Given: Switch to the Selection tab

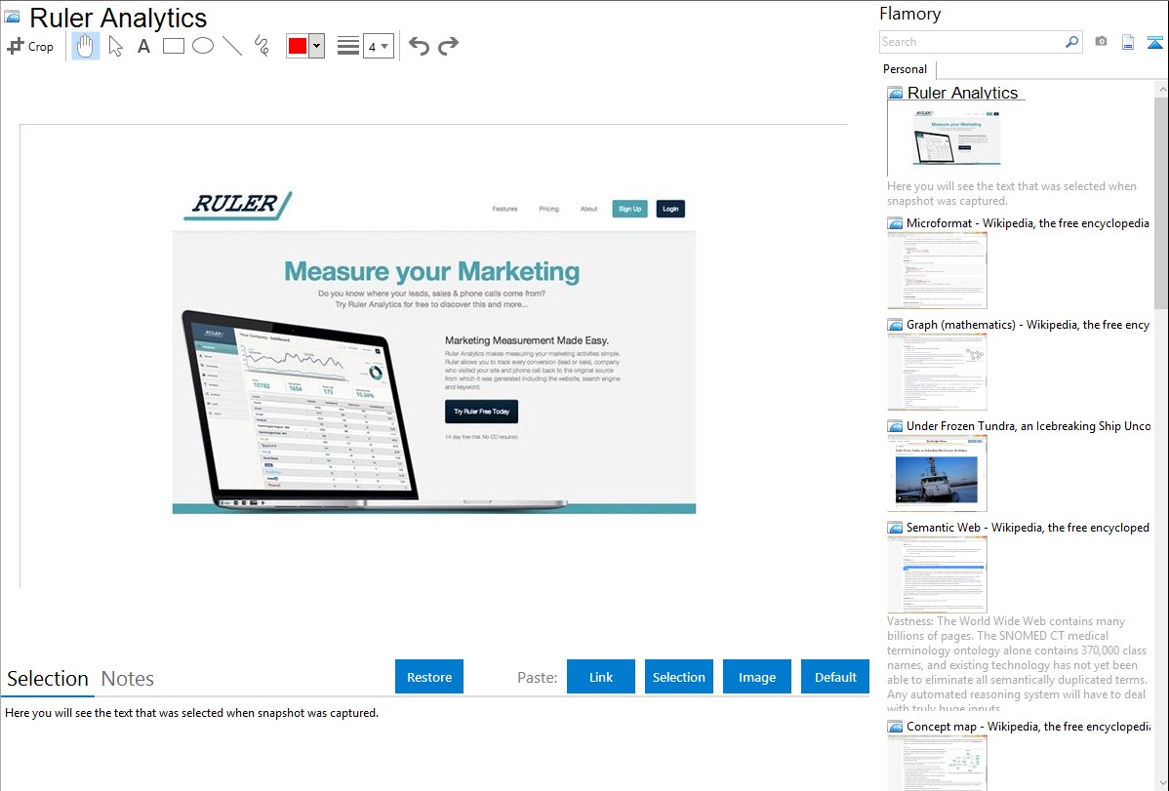Looking at the screenshot, I should pyautogui.click(x=48, y=679).
